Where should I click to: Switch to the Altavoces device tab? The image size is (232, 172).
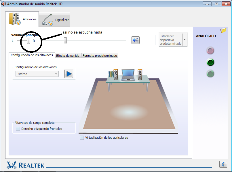point(22,19)
